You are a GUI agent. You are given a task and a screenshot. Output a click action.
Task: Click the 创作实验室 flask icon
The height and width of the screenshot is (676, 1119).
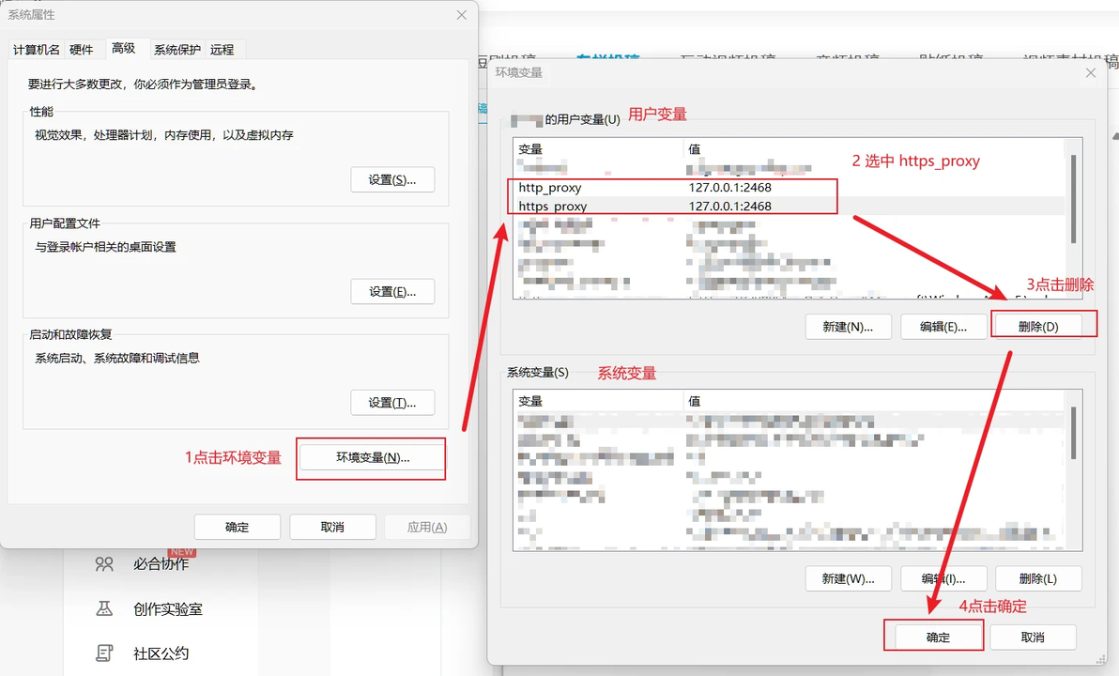click(x=104, y=608)
